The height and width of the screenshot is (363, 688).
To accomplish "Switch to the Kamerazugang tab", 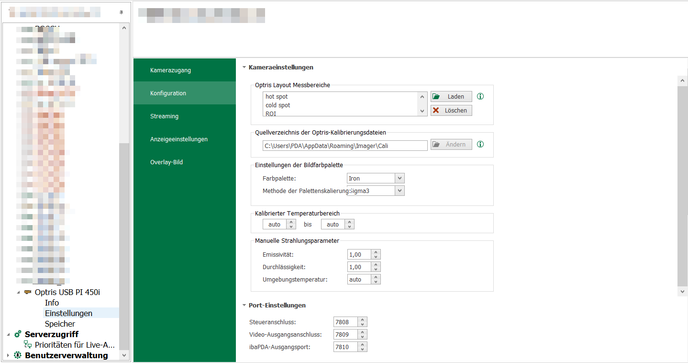I will click(x=170, y=70).
